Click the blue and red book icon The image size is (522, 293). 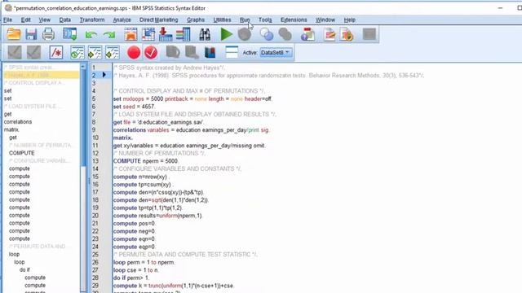pyautogui.click(x=210, y=52)
